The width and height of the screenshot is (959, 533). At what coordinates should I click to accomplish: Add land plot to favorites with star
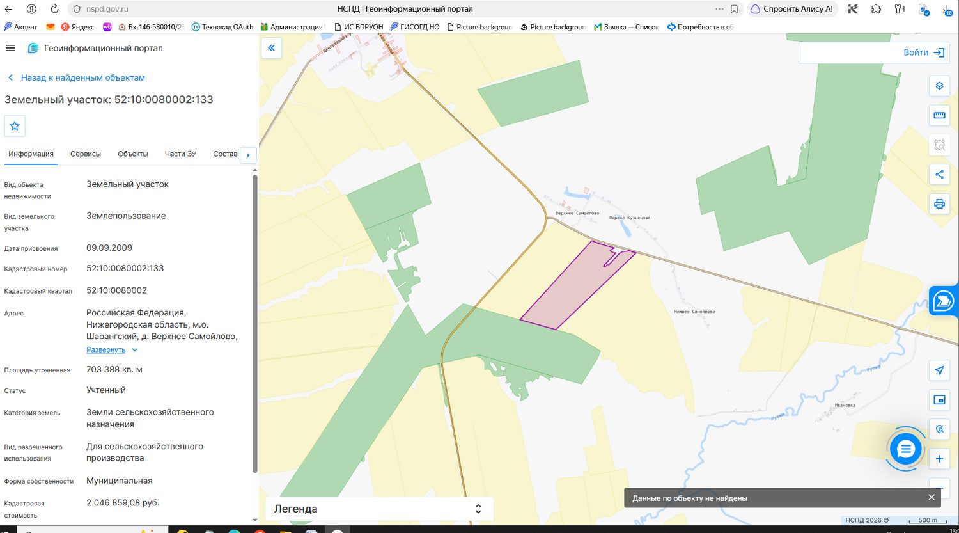[15, 126]
